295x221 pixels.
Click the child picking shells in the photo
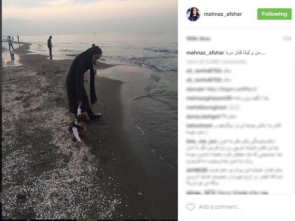coord(78,129)
